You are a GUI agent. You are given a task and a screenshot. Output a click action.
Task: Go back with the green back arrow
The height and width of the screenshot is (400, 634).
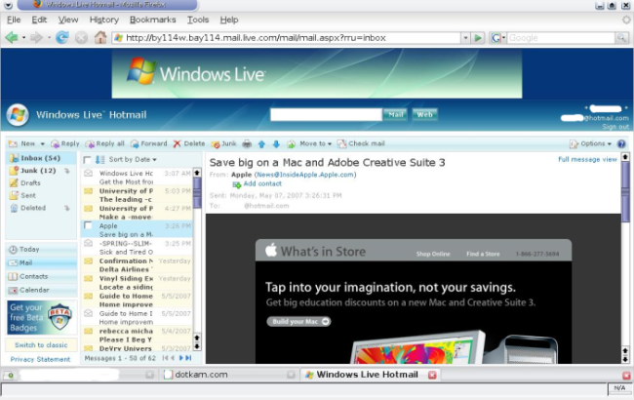coord(12,38)
